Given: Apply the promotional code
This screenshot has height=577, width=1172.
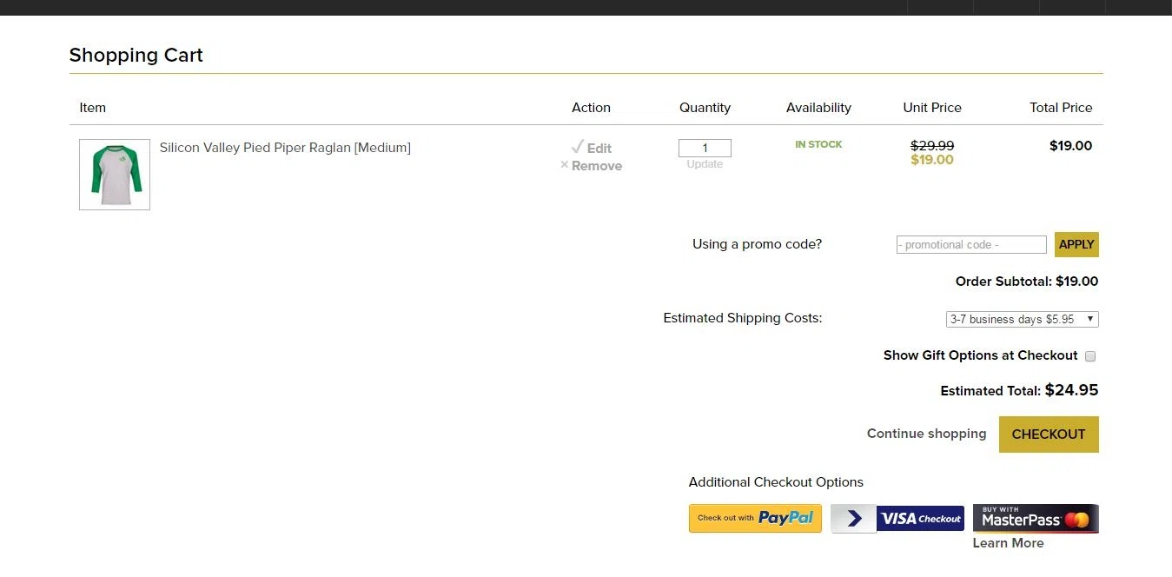Looking at the screenshot, I should (x=1076, y=244).
